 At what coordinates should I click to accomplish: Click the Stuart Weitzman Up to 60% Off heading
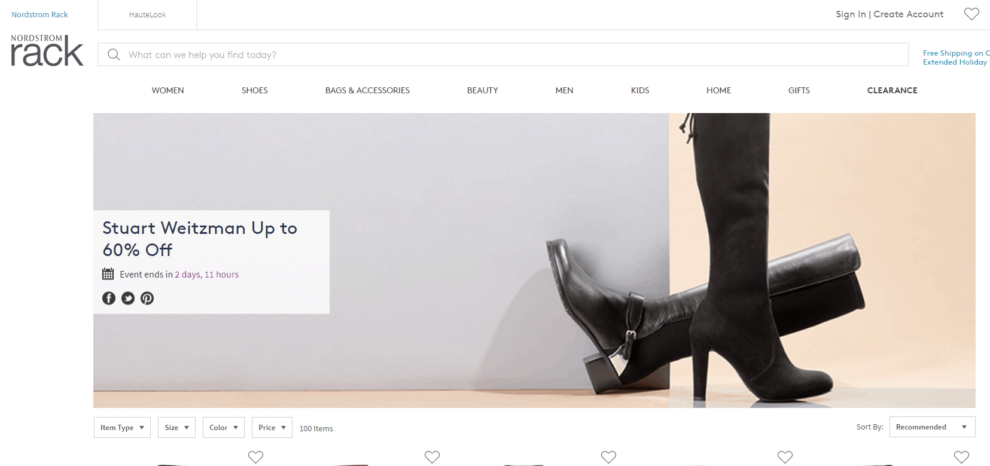coord(200,239)
